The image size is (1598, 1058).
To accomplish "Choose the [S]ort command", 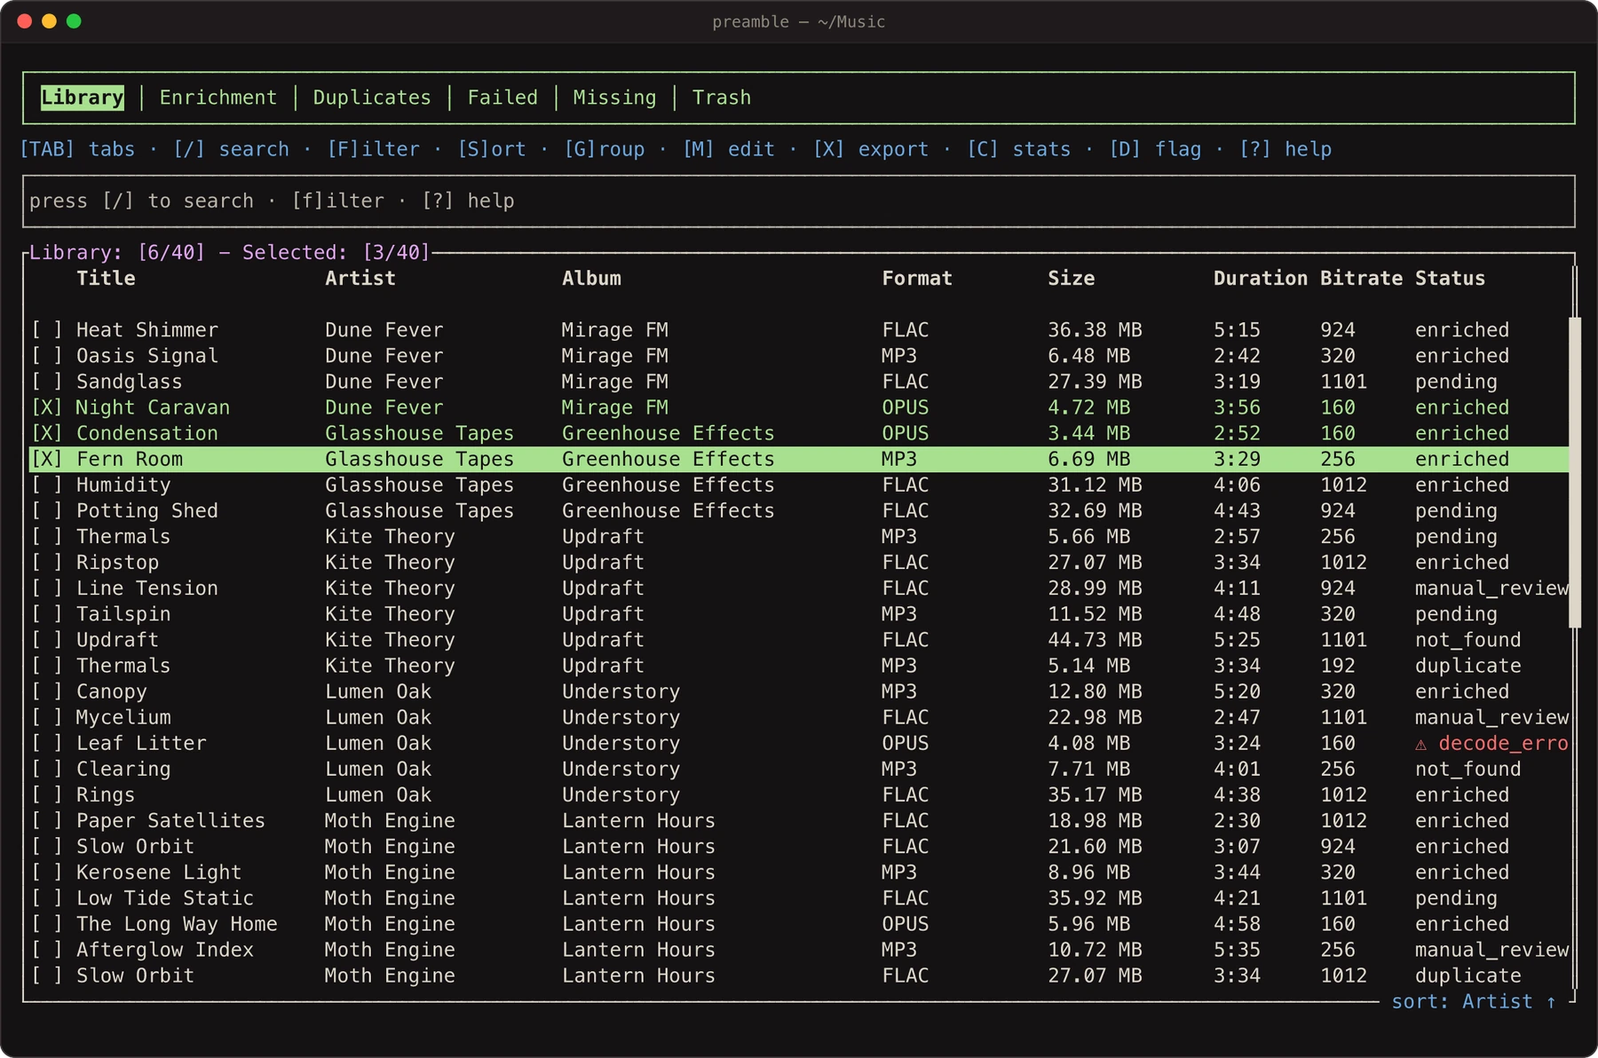I will [492, 149].
